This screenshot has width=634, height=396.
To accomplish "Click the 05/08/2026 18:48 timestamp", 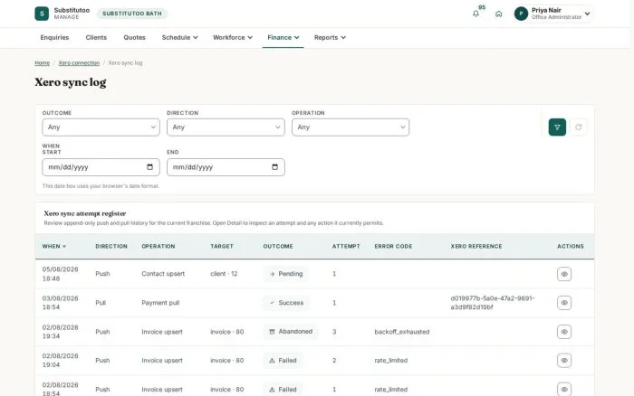I will [x=61, y=274].
